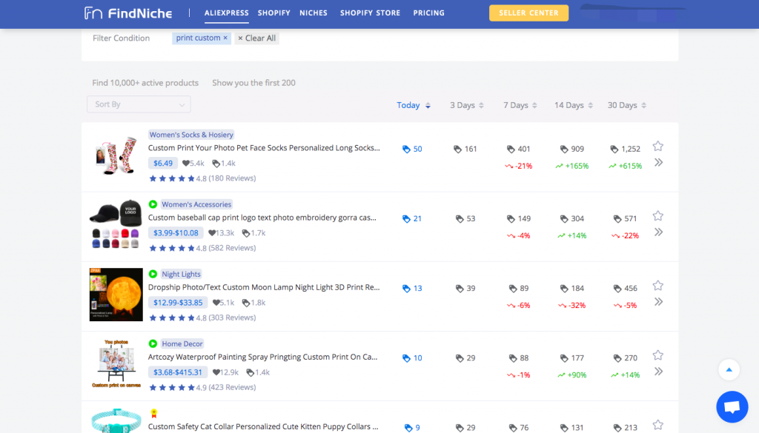Screen dimensions: 759x433
Task: Sort products by 30 Days column
Action: click(x=627, y=105)
